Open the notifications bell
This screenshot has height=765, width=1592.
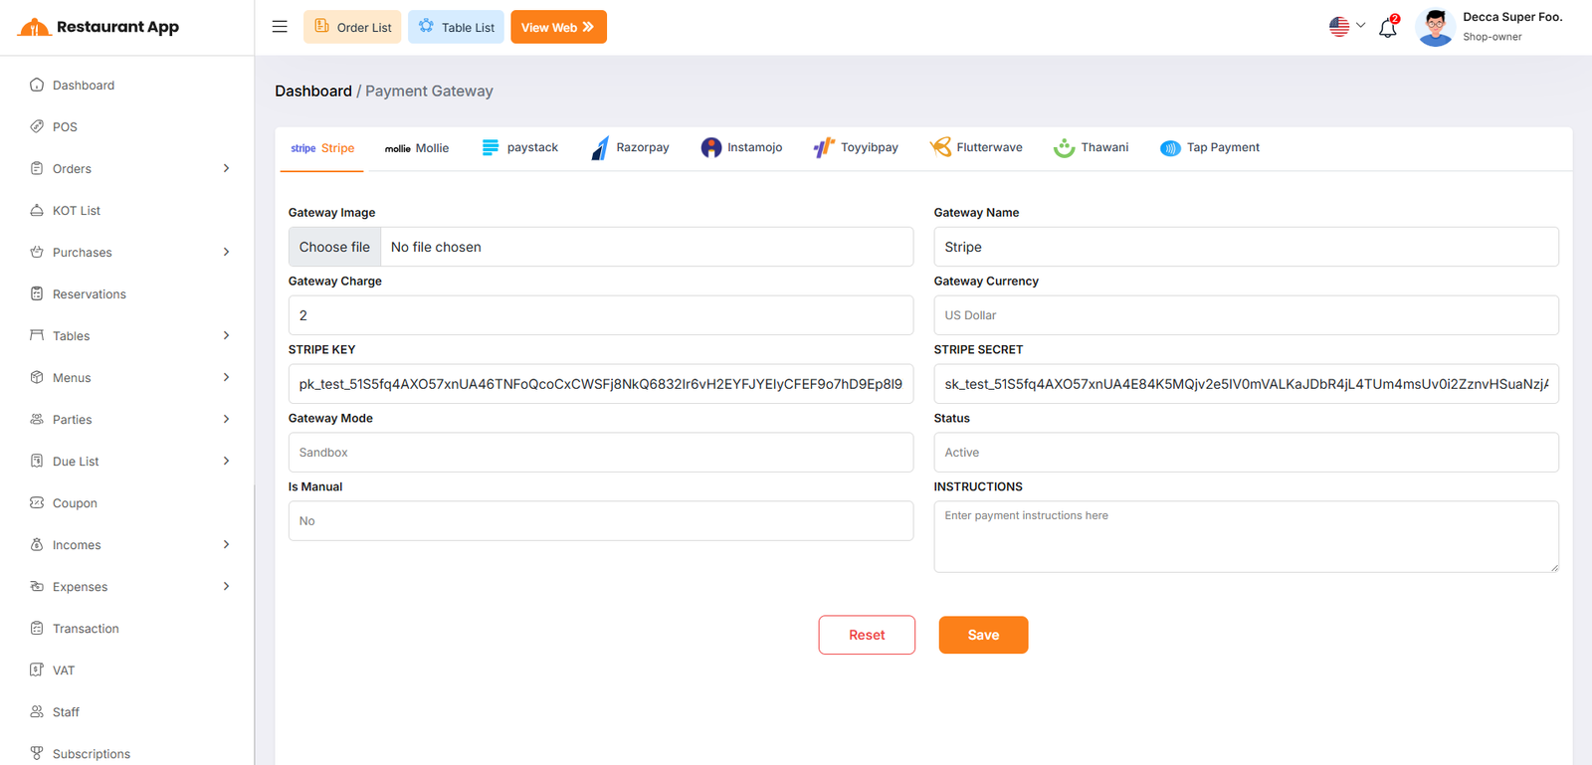click(1388, 28)
